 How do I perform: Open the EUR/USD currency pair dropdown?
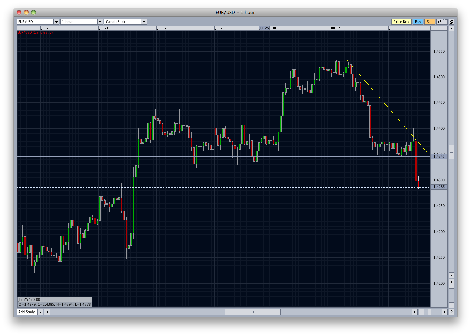[56, 22]
